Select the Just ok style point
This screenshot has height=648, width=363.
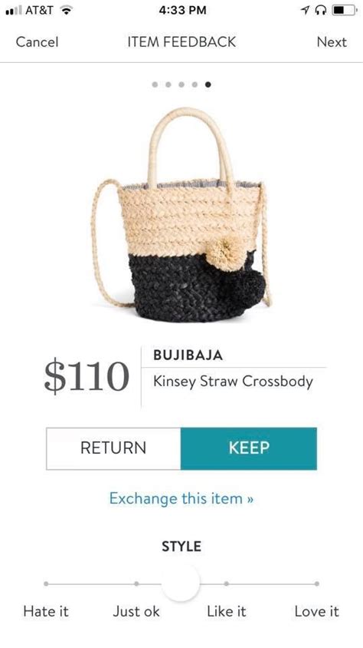tap(136, 584)
